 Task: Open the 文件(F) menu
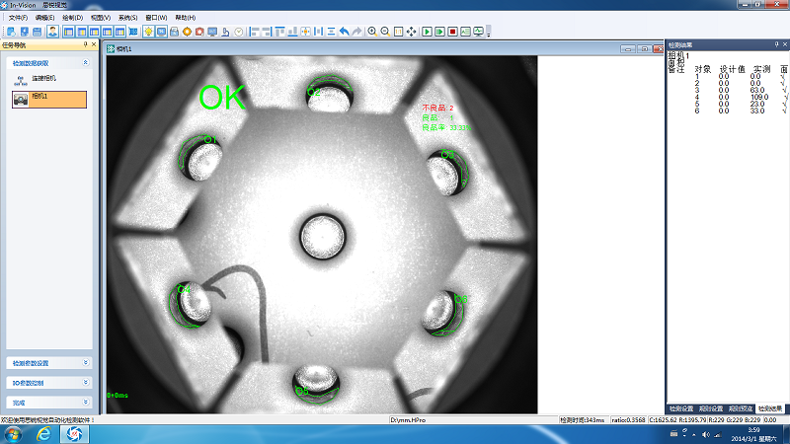tap(18, 18)
